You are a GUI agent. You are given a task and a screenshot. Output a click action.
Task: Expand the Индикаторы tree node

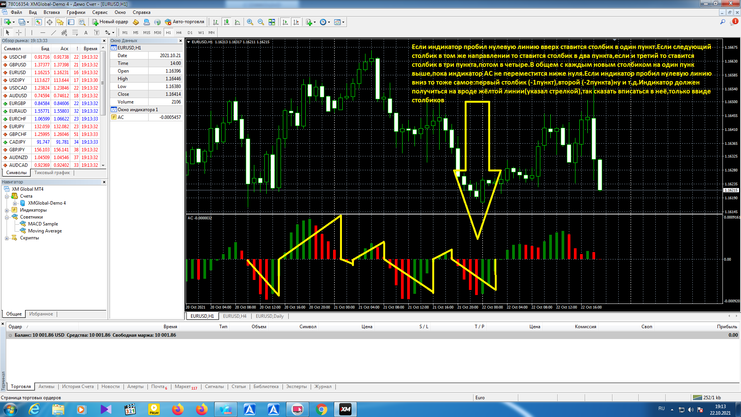click(x=7, y=210)
